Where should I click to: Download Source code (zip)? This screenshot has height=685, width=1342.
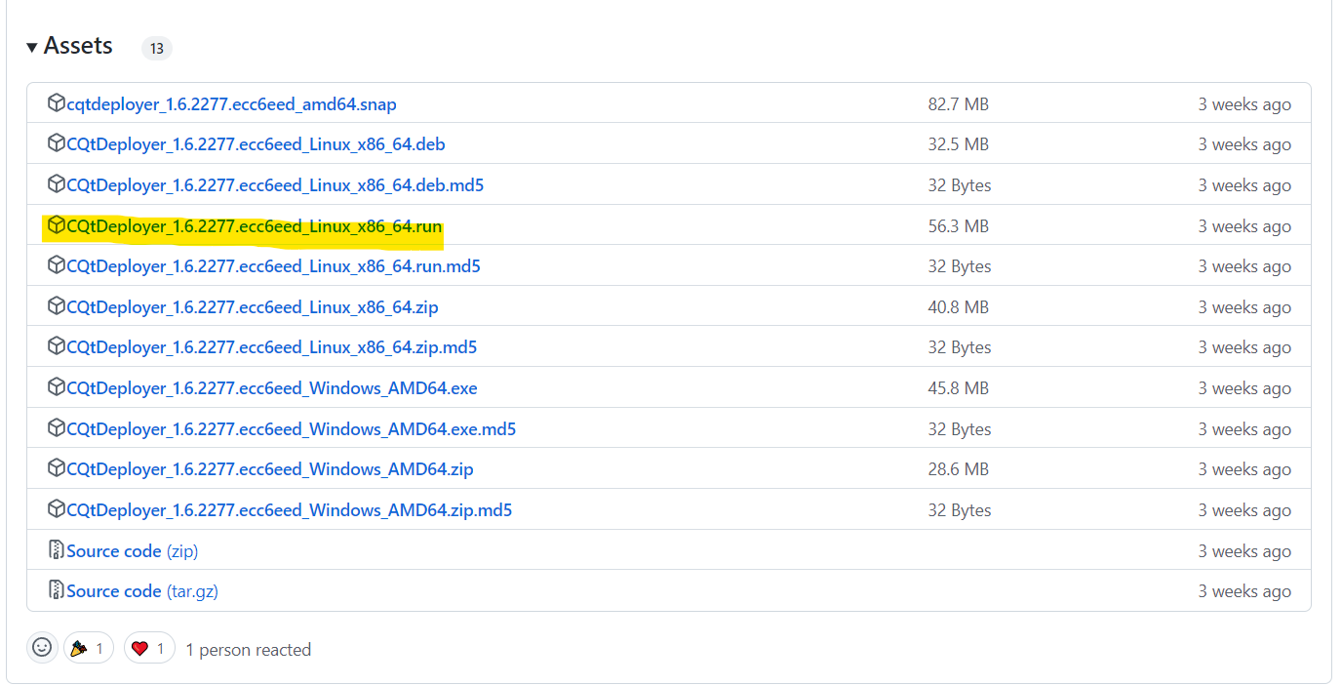pos(132,551)
